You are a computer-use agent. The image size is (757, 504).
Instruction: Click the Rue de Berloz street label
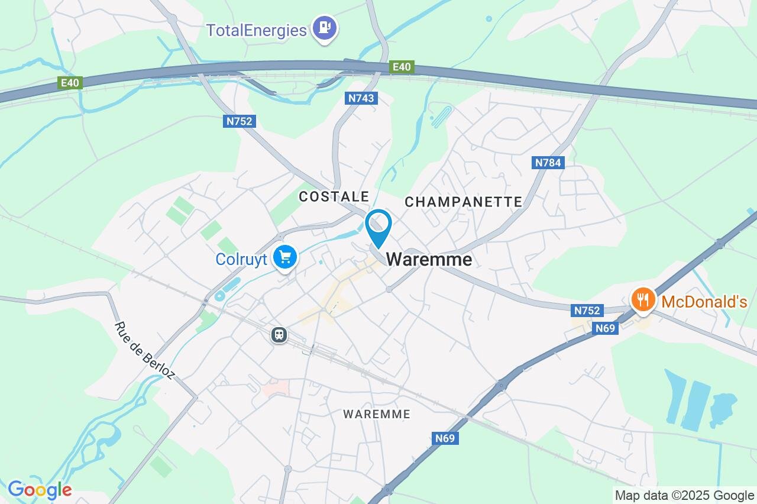(144, 351)
